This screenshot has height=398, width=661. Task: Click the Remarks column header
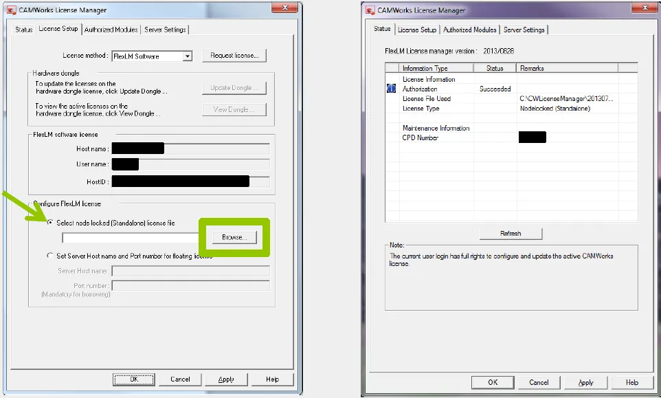point(568,68)
